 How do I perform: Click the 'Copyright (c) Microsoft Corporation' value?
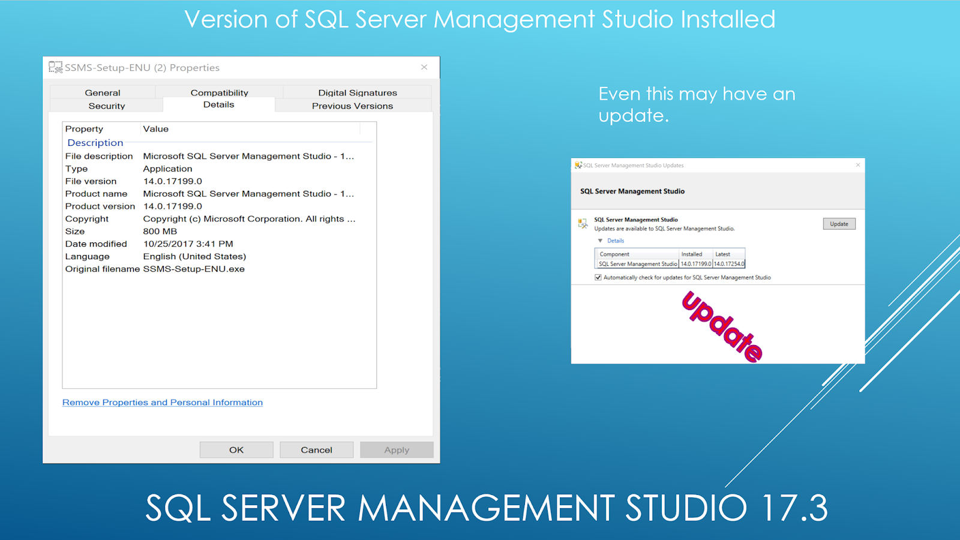coord(249,219)
